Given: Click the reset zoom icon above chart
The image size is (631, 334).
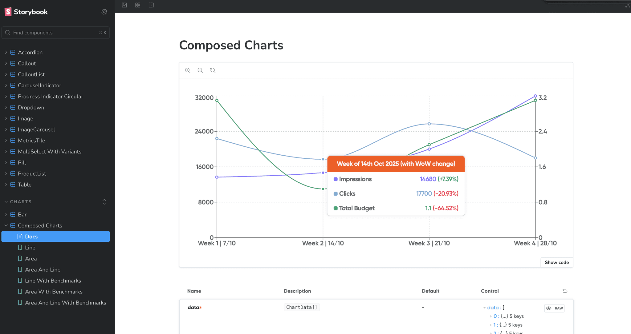Looking at the screenshot, I should (213, 70).
